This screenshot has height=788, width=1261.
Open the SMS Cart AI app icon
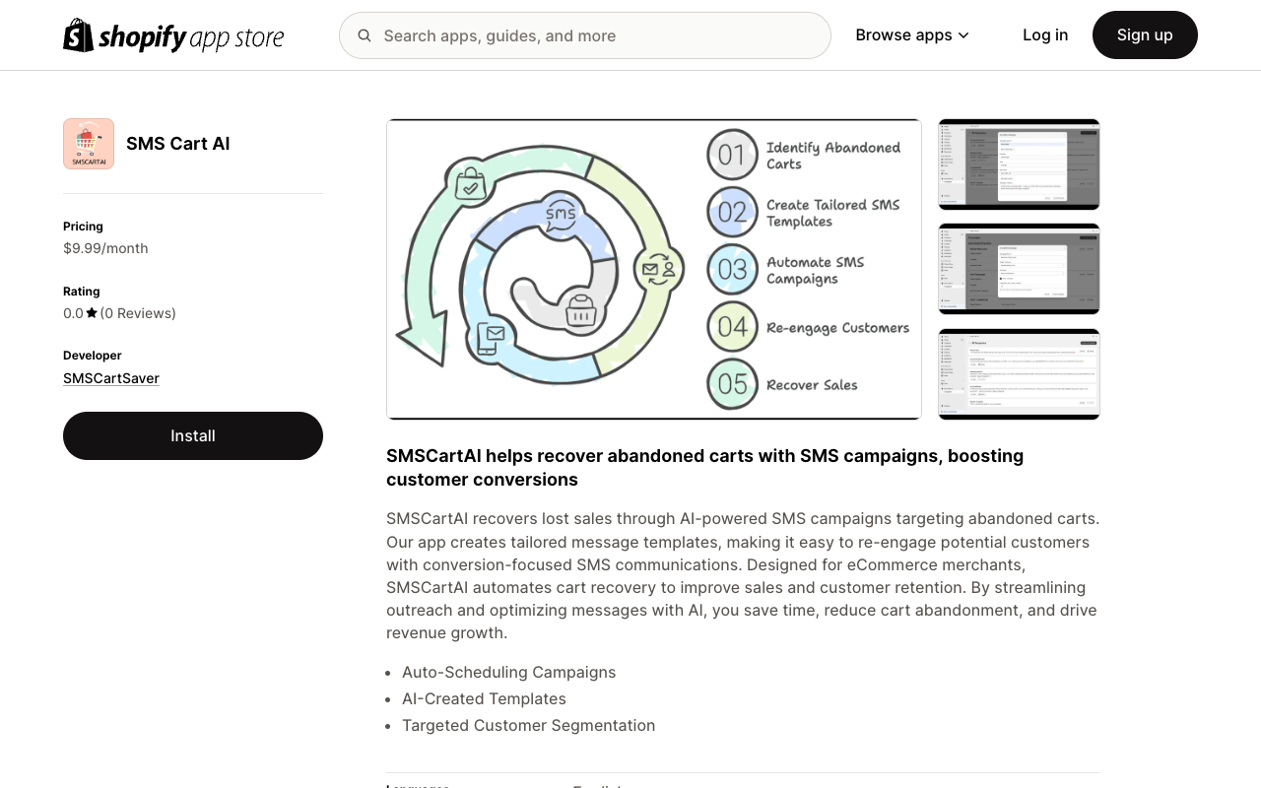89,144
